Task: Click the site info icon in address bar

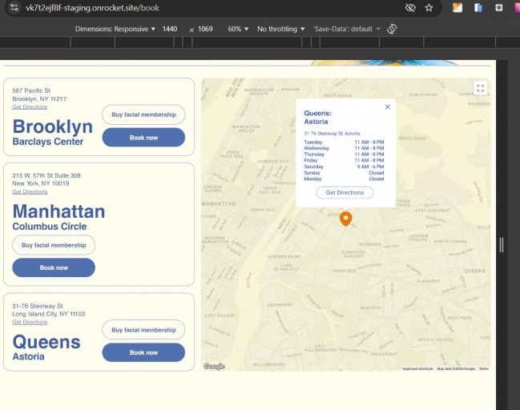Action: coord(14,7)
